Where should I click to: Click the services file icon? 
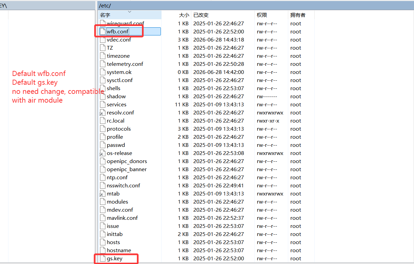[x=103, y=104]
